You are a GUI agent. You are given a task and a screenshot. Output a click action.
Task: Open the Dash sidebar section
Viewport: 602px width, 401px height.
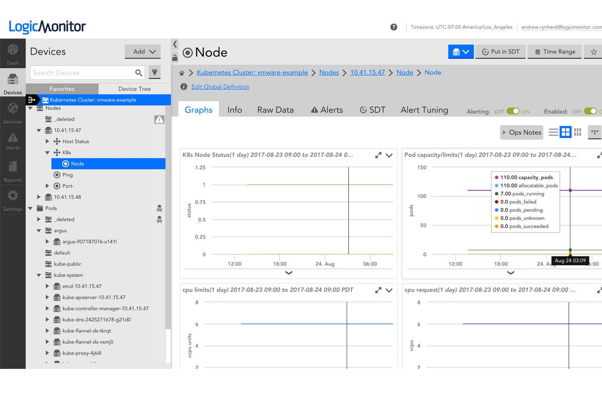13,54
